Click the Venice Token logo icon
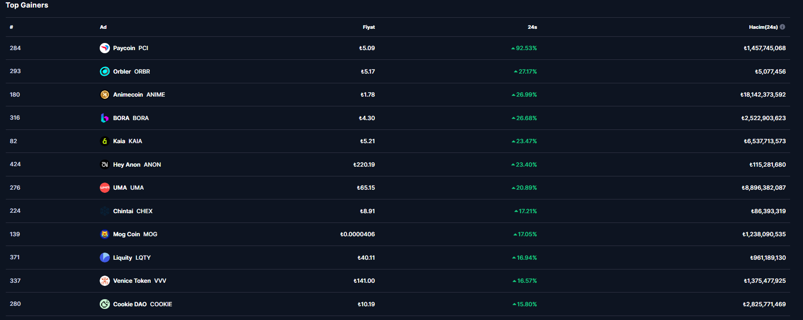The image size is (803, 320). [x=105, y=281]
